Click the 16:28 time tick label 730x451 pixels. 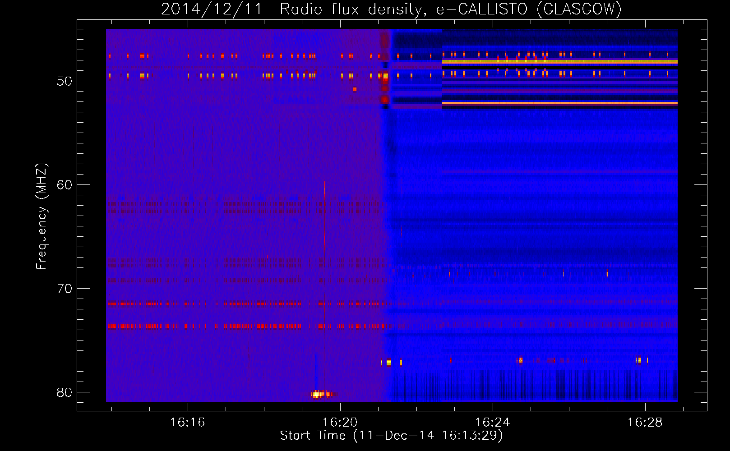pos(645,422)
